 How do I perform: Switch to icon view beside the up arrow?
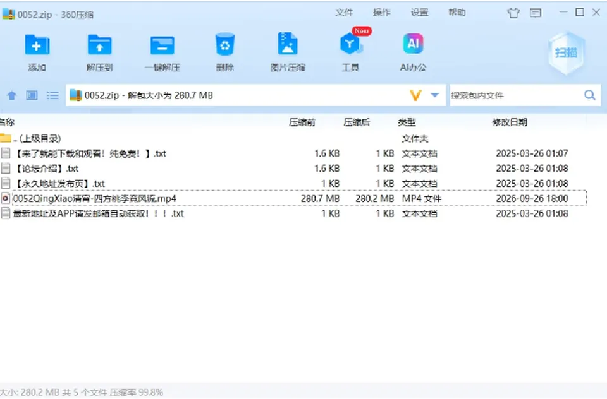click(32, 95)
